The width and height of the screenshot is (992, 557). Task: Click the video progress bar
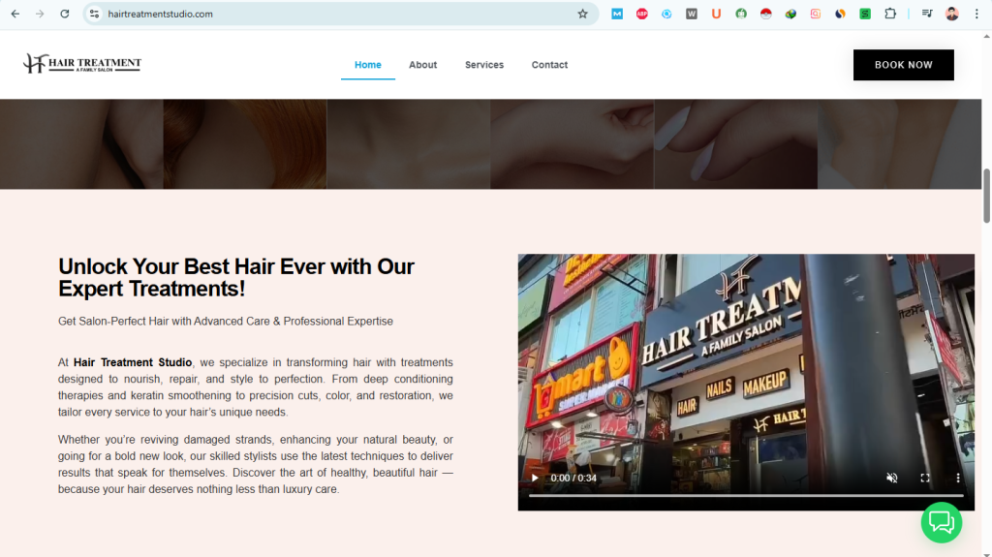pyautogui.click(x=746, y=495)
